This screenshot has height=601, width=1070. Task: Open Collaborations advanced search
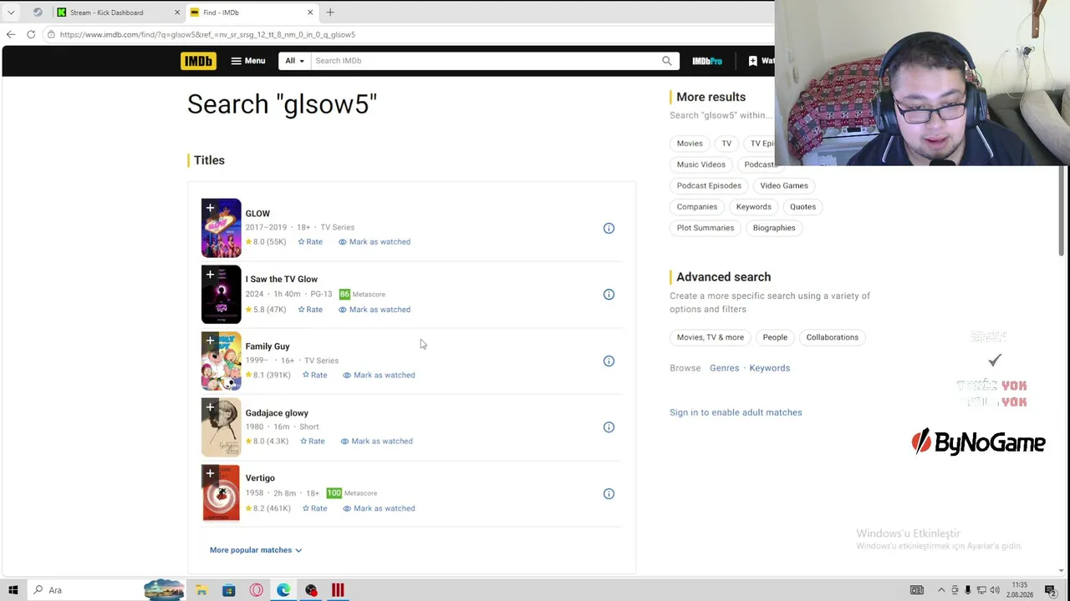tap(833, 337)
